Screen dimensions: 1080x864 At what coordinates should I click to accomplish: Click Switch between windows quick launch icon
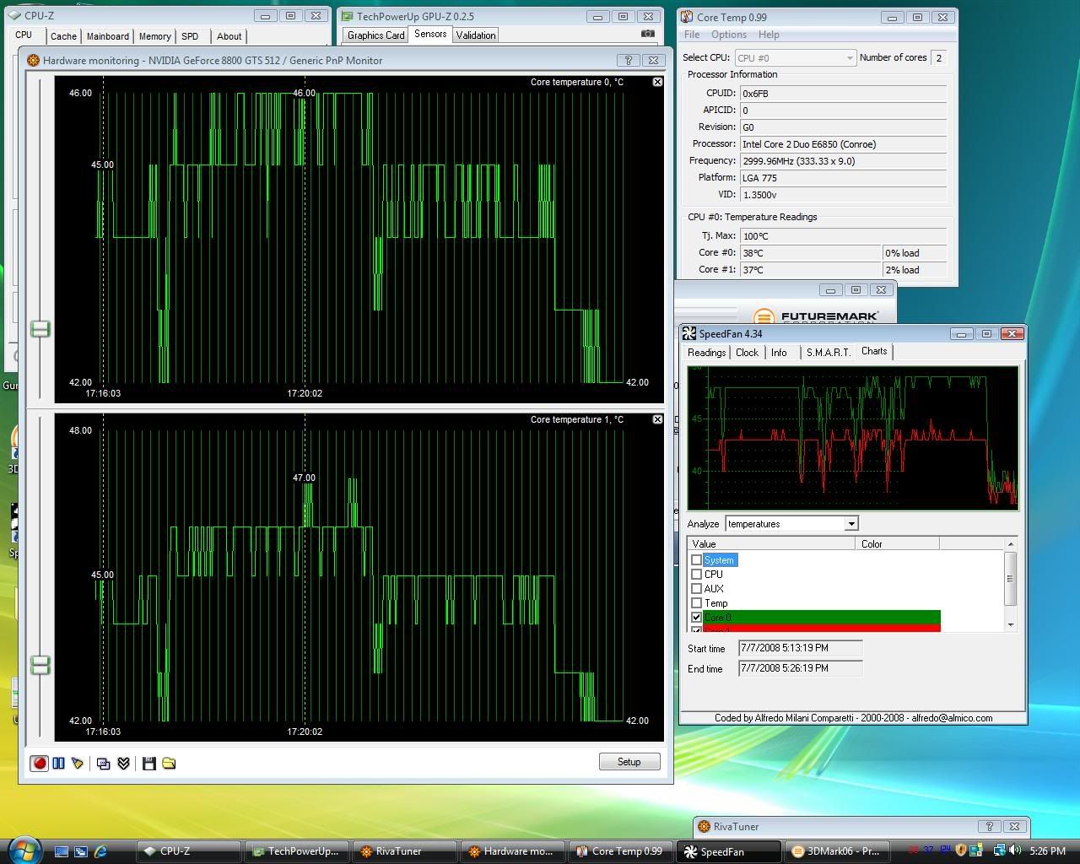(81, 851)
